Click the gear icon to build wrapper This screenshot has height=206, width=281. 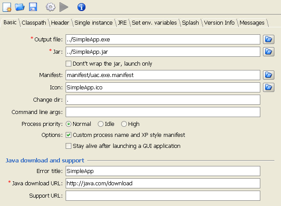tap(51, 7)
